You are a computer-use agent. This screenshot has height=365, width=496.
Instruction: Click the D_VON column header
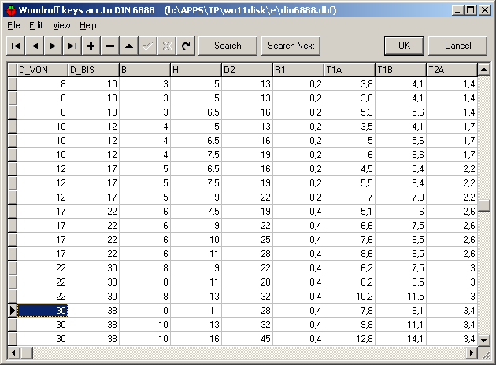(x=43, y=70)
